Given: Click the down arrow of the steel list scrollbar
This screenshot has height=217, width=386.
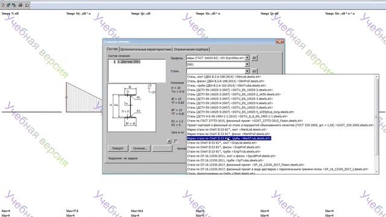Looking at the screenshot, I should [x=376, y=171].
